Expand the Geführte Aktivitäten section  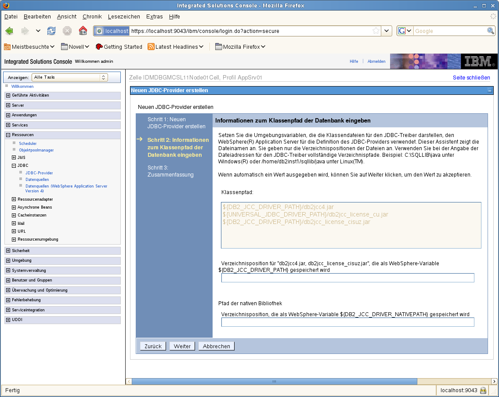tap(8, 95)
